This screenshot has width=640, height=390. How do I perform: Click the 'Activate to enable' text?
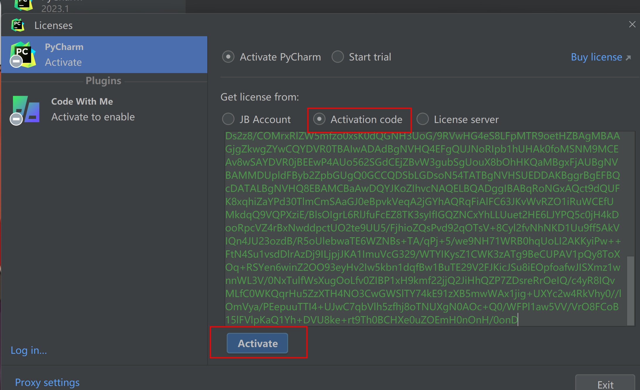tap(93, 117)
